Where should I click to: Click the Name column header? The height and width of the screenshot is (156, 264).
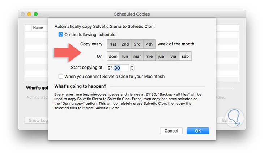click(38, 27)
